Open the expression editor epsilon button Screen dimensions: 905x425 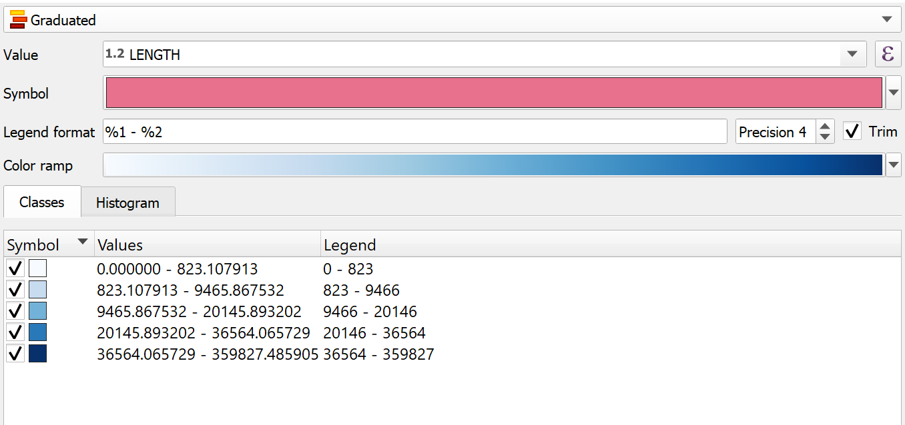888,54
